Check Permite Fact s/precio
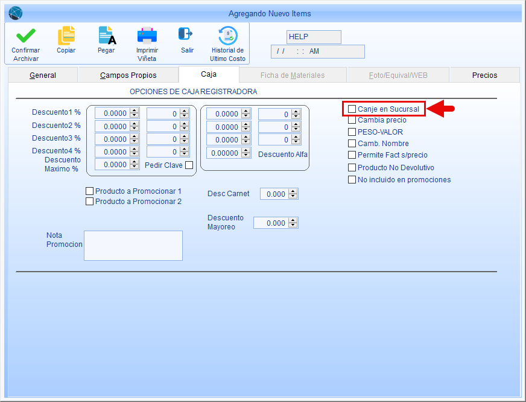 coord(352,155)
